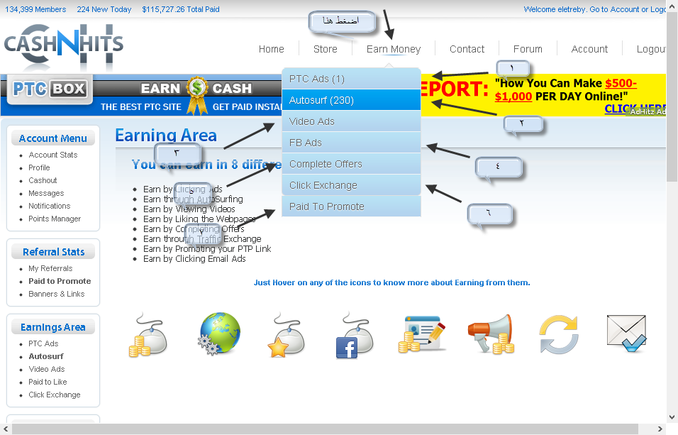The width and height of the screenshot is (678, 435).
Task: Click the "224 New Today" text
Action: click(x=104, y=9)
